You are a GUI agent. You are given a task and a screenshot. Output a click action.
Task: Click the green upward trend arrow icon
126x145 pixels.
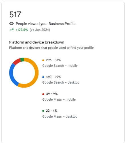[x=12, y=30]
